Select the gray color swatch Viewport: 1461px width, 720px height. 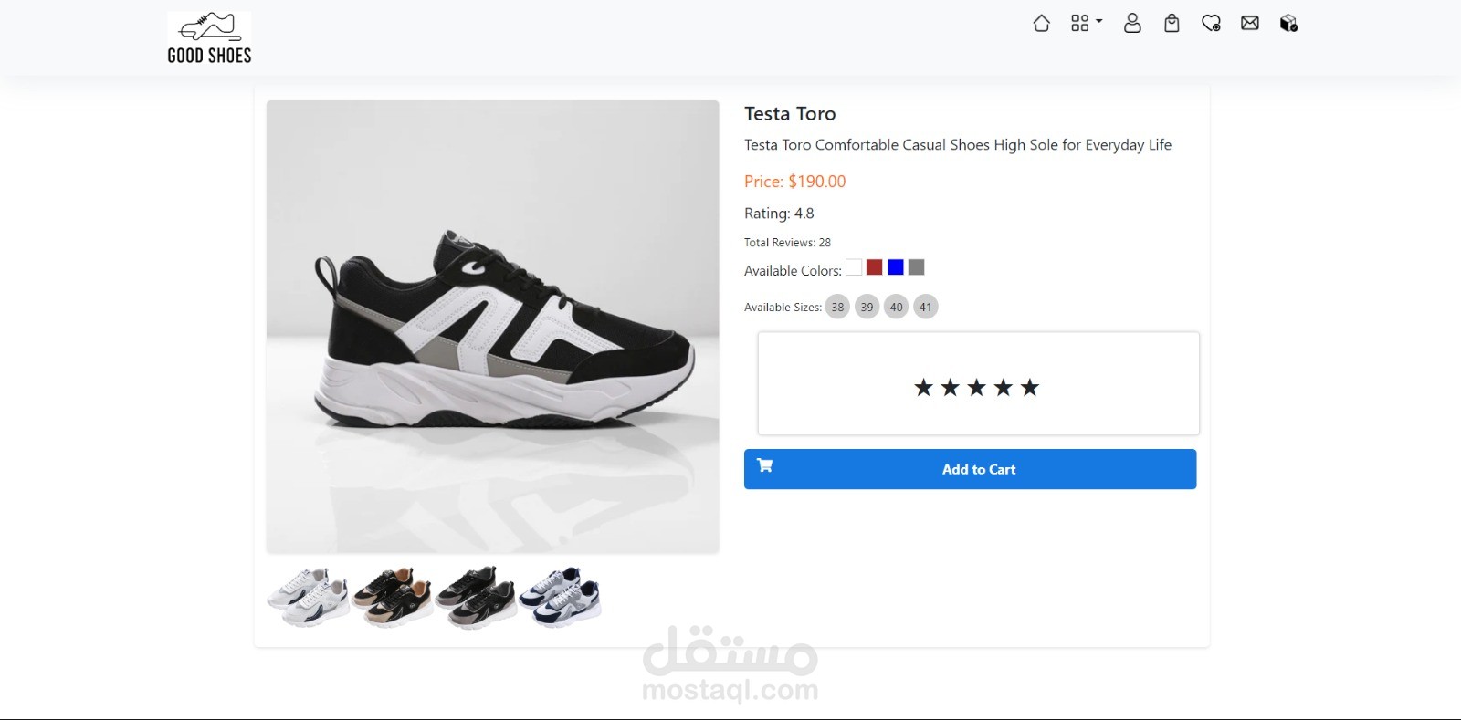[917, 267]
